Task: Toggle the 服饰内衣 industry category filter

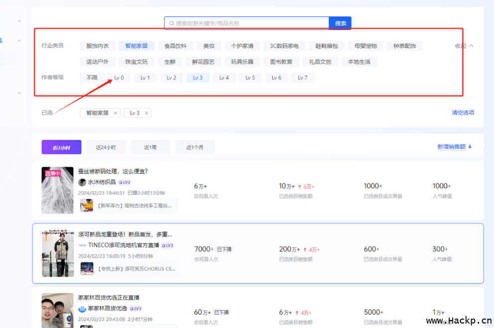Action: tap(97, 46)
